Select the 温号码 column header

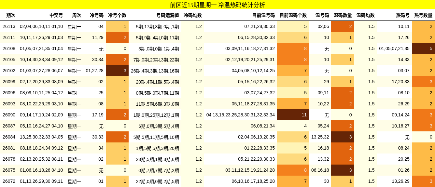322,15
